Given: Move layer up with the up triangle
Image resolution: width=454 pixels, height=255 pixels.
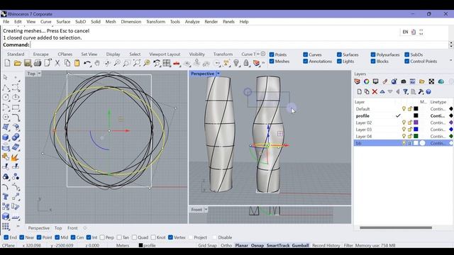Looking at the screenshot, I should [x=382, y=91].
